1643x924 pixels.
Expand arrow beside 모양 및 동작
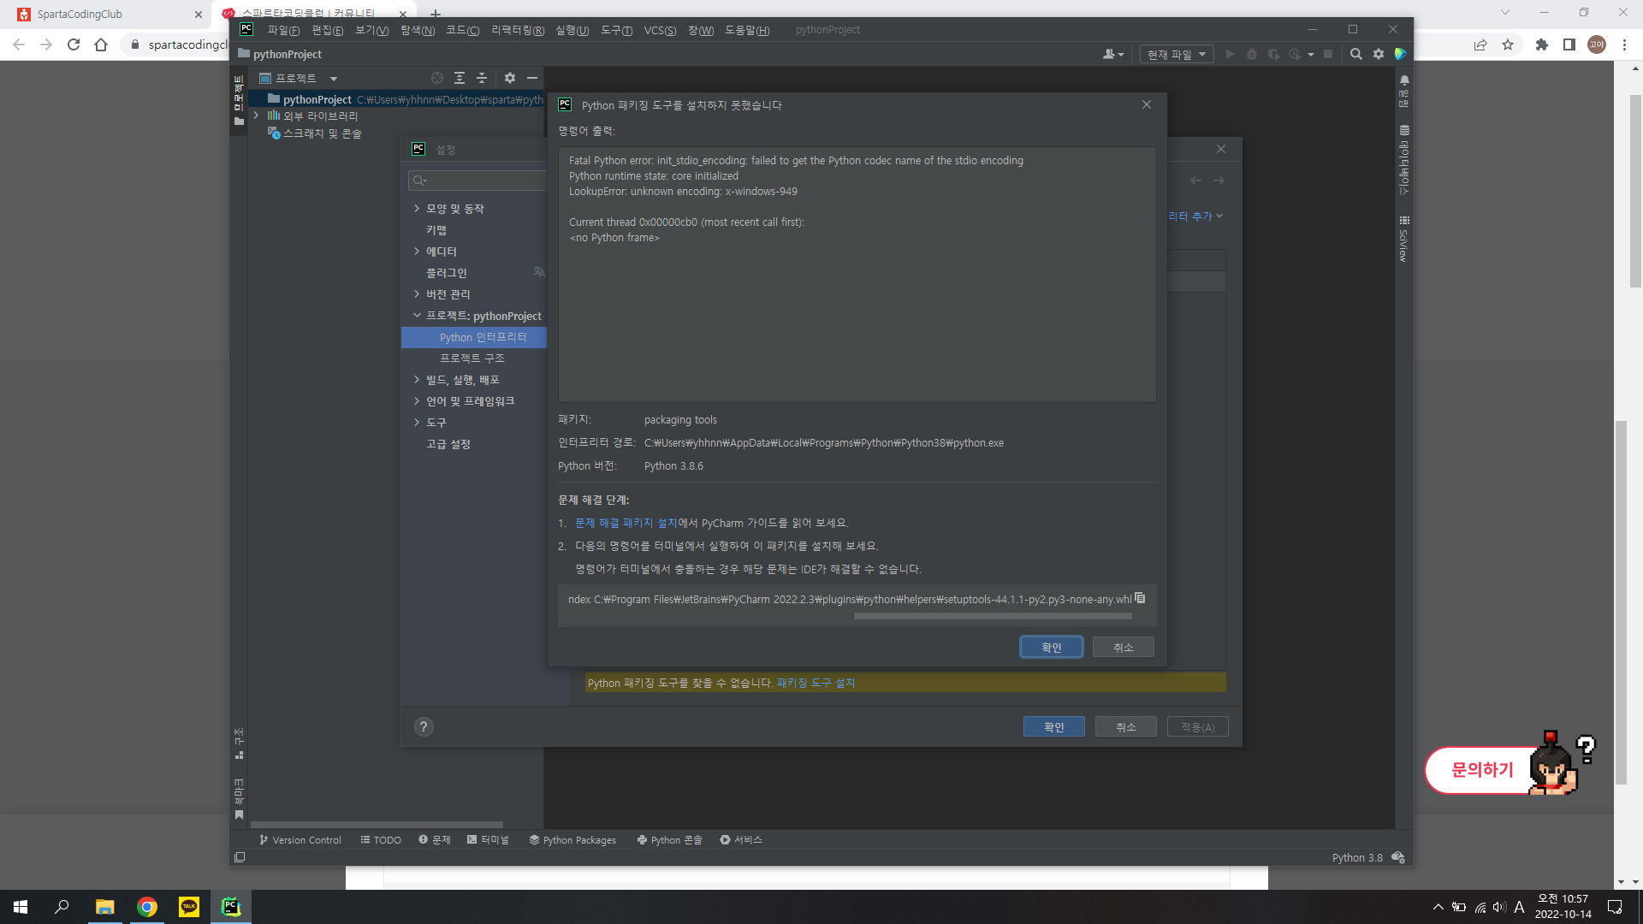point(417,209)
